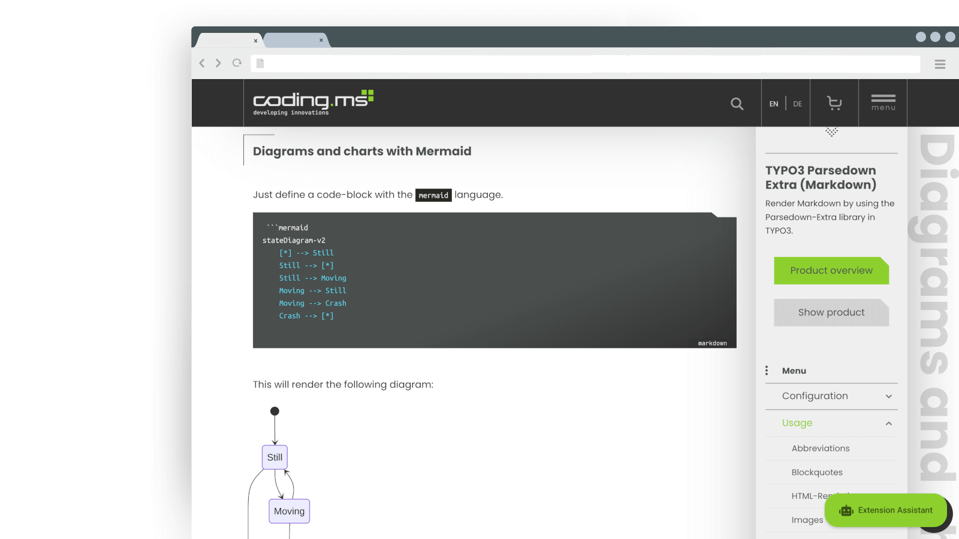Click the search magnifier icon in header
The width and height of the screenshot is (959, 539).
coord(737,104)
